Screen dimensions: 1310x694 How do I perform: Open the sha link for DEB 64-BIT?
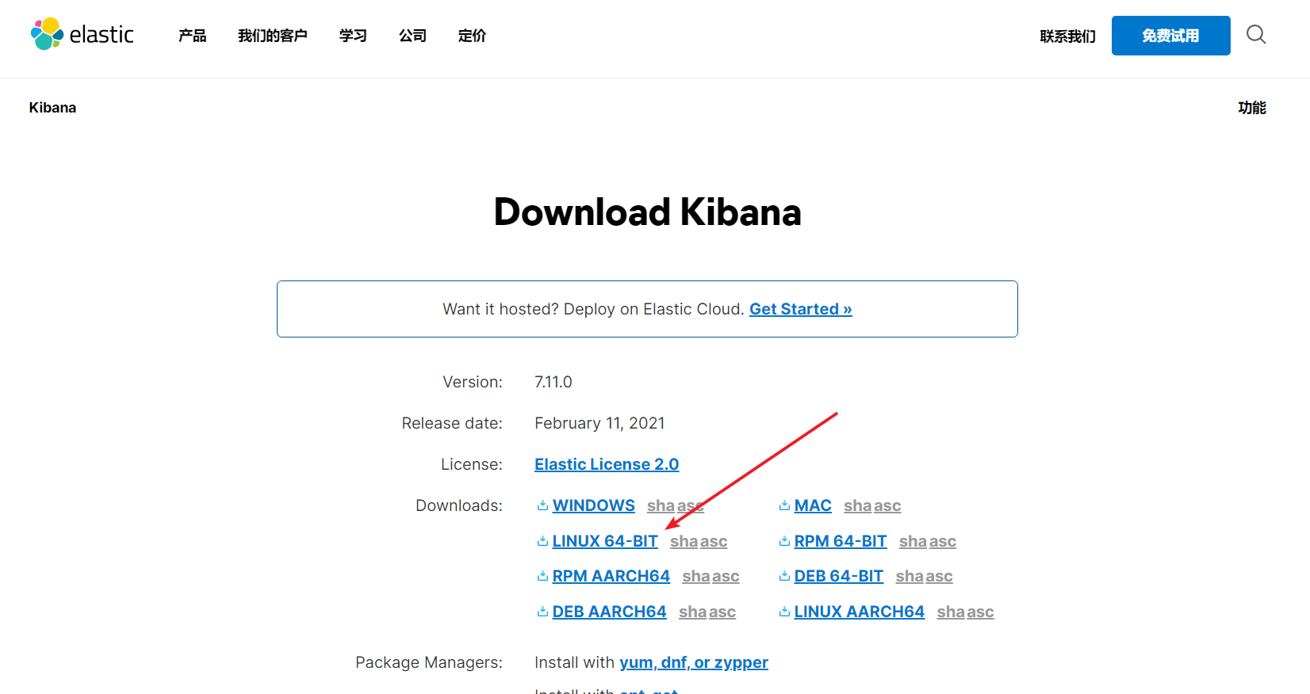click(910, 576)
